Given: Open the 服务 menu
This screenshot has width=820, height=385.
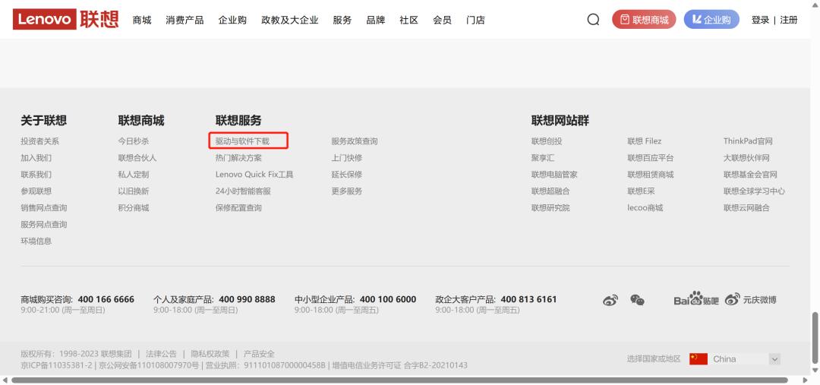Looking at the screenshot, I should point(342,20).
